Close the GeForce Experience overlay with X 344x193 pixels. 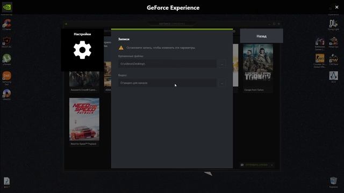point(337,7)
